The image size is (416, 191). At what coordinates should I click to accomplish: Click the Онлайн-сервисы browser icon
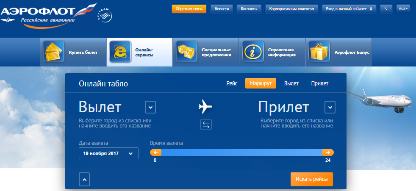[120, 52]
